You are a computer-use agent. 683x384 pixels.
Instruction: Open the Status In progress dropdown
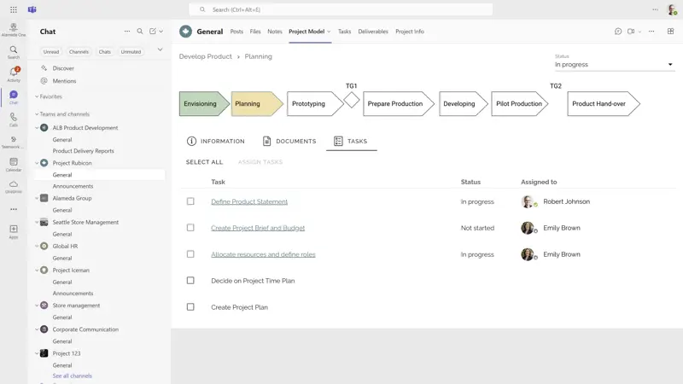click(614, 65)
